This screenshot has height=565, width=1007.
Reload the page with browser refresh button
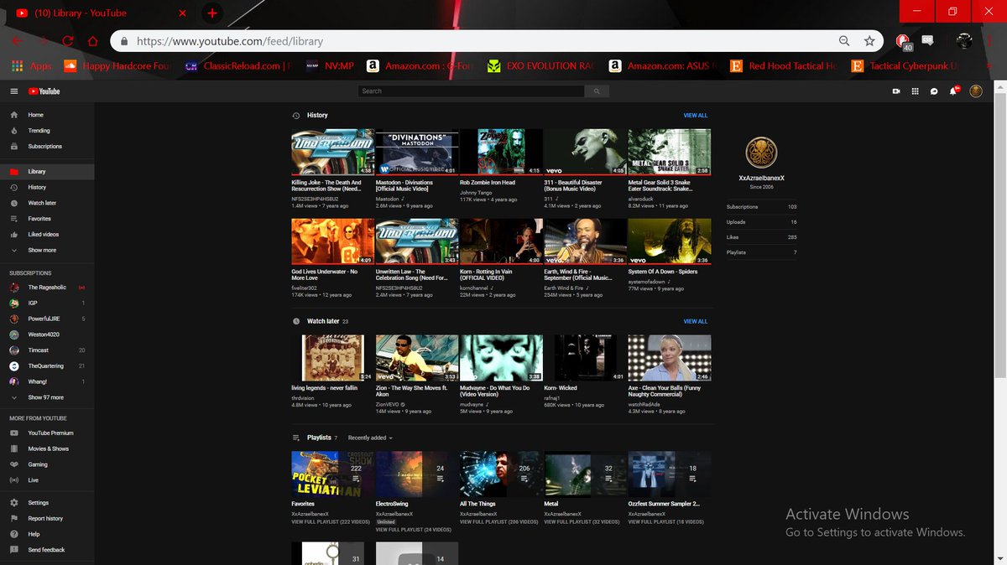(x=68, y=41)
